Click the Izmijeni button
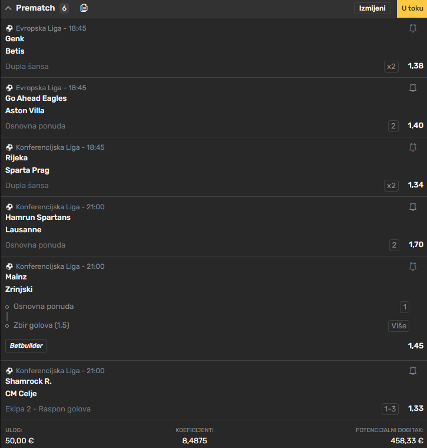Screen dimensions: 427x448 [372, 8]
